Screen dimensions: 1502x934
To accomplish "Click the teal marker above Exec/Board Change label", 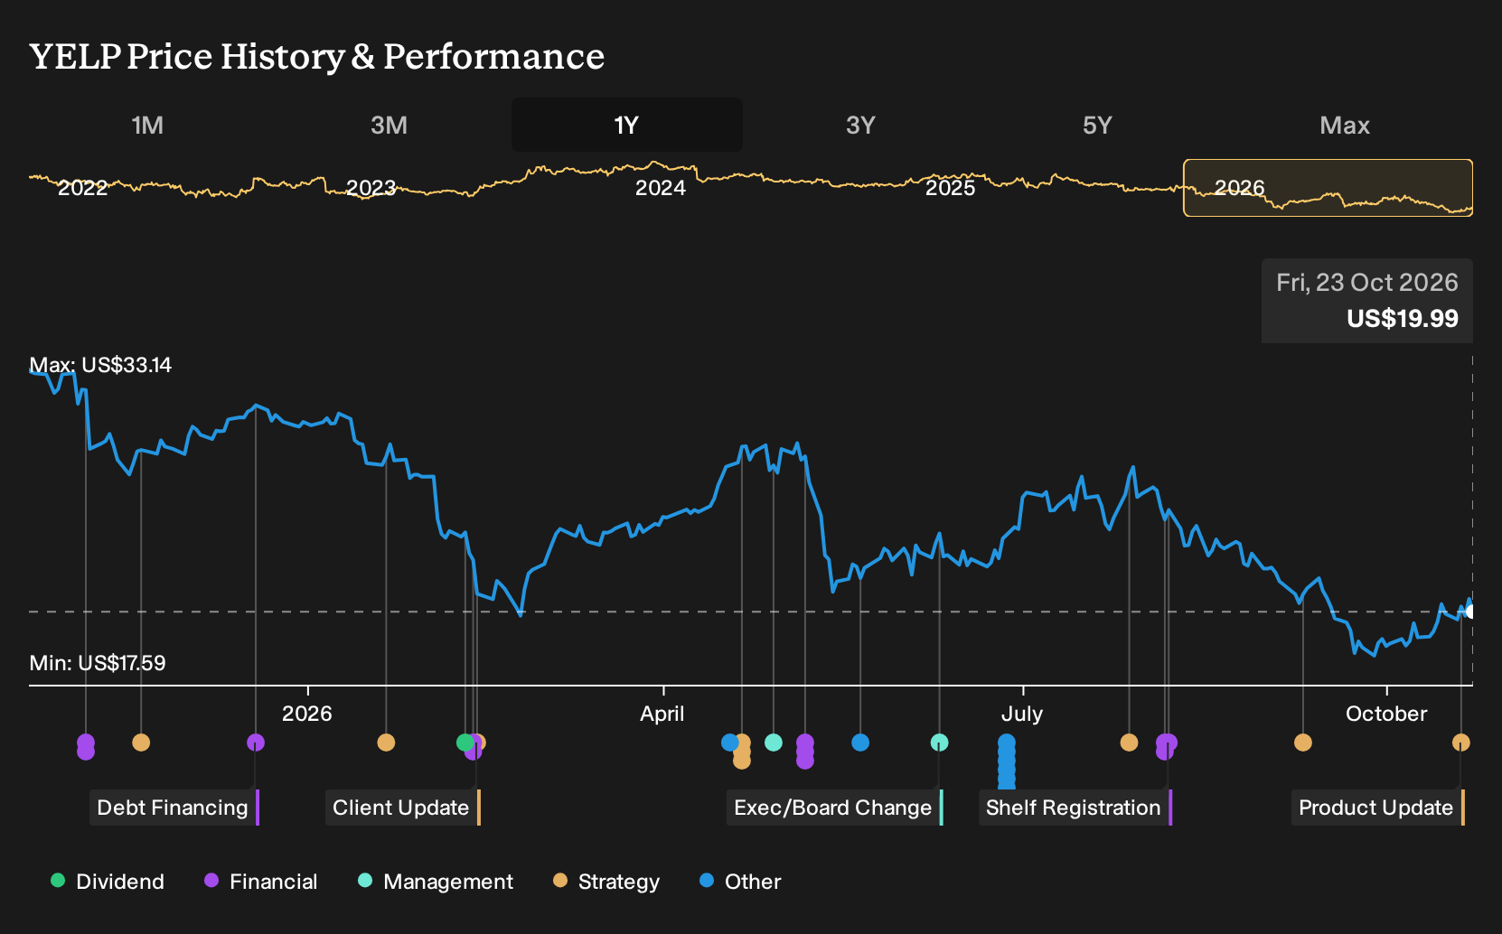I will point(940,743).
